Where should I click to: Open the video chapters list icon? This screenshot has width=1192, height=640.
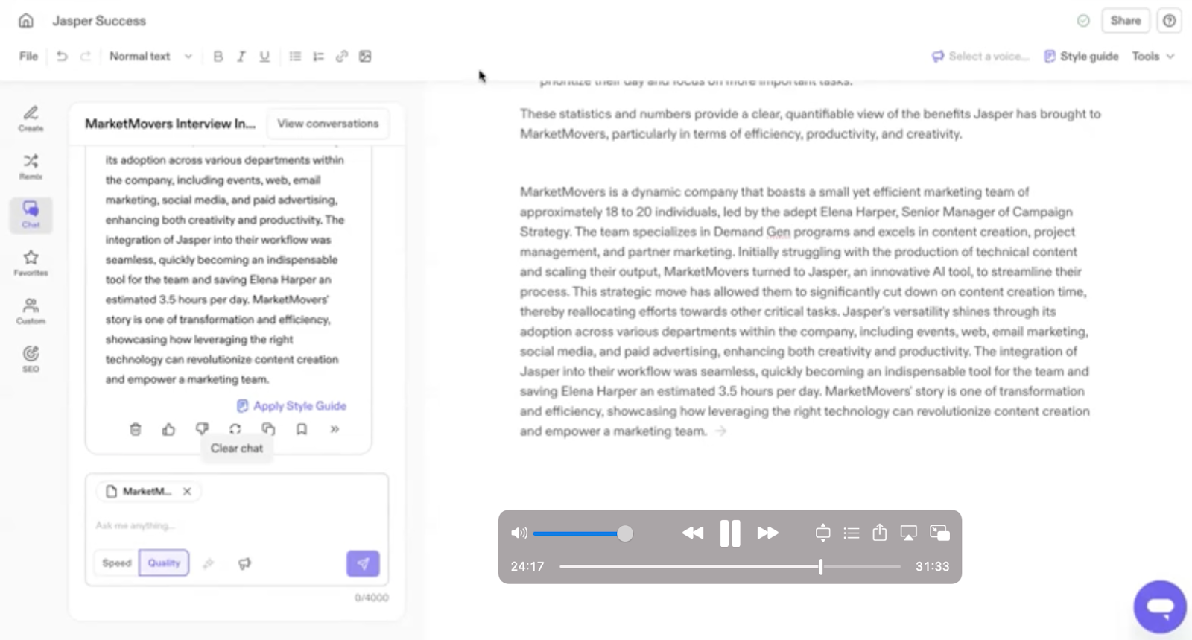[852, 533]
